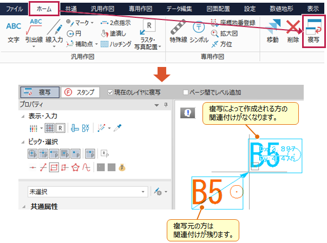
Task: Toggle 現在のレイヤに複写 checkbox
Action: pos(110,92)
